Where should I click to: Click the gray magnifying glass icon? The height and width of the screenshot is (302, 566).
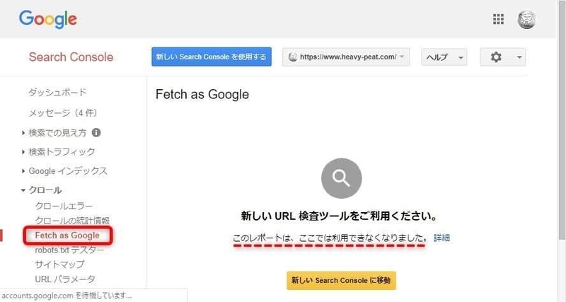point(341,178)
